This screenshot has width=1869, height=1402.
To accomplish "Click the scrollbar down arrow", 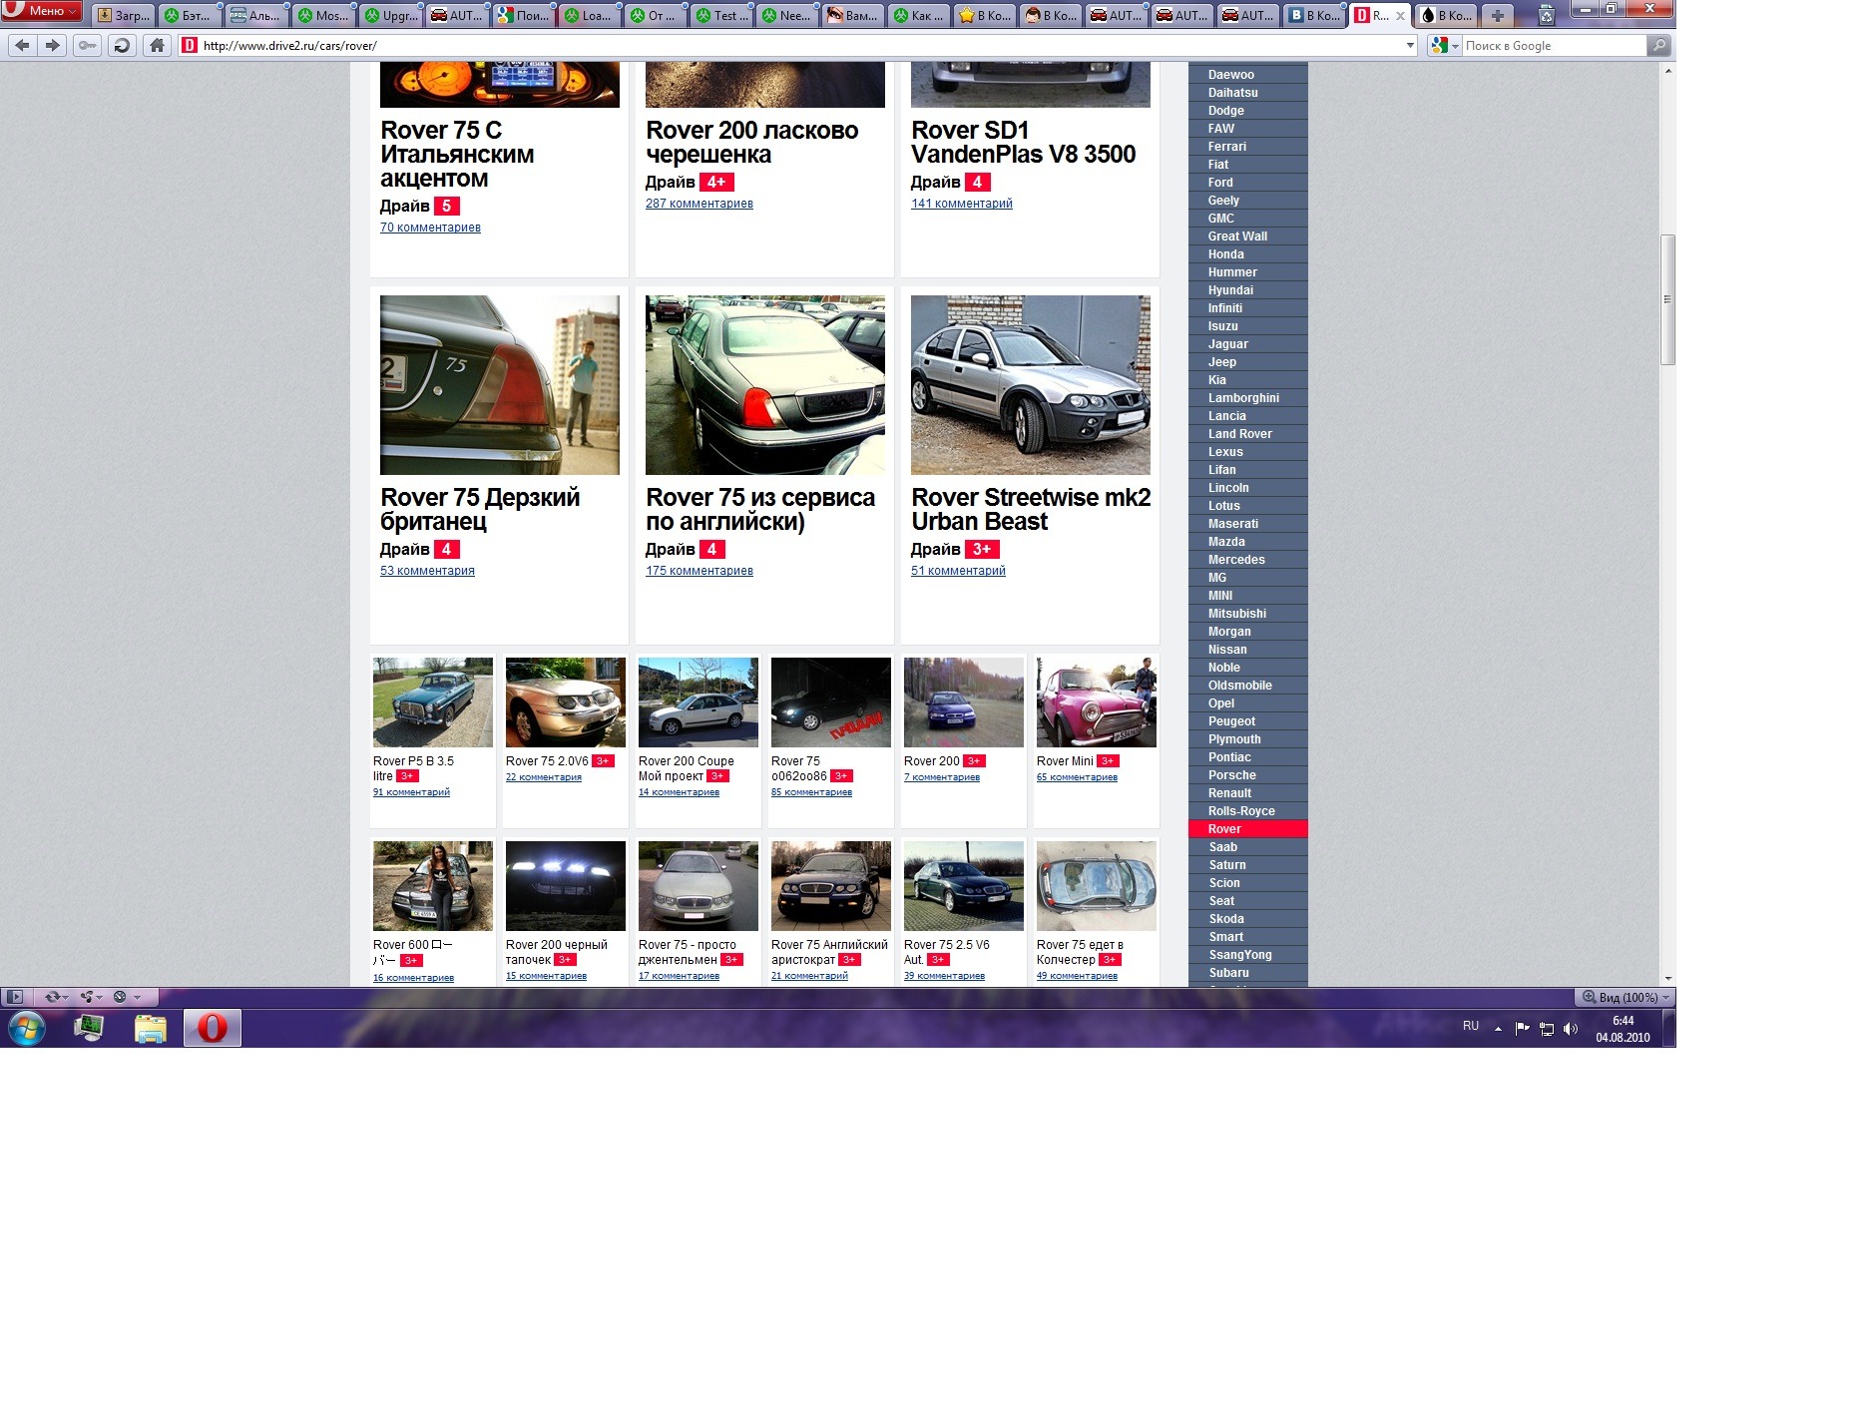I will pos(1667,979).
